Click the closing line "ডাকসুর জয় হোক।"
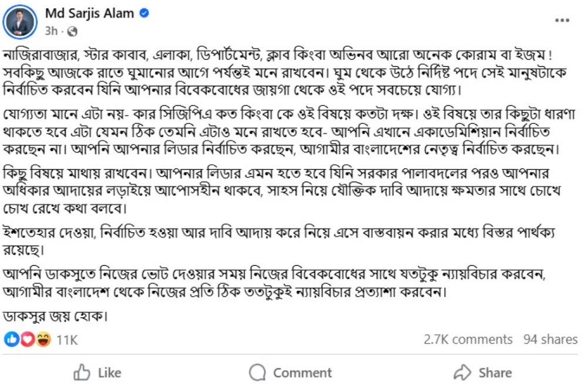The height and width of the screenshot is (384, 582). (57, 317)
